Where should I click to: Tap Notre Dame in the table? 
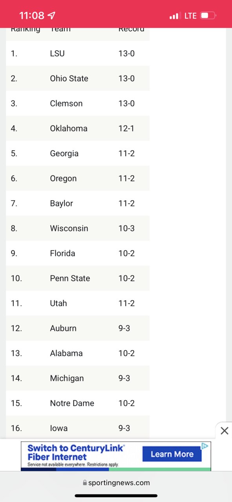tap(72, 403)
